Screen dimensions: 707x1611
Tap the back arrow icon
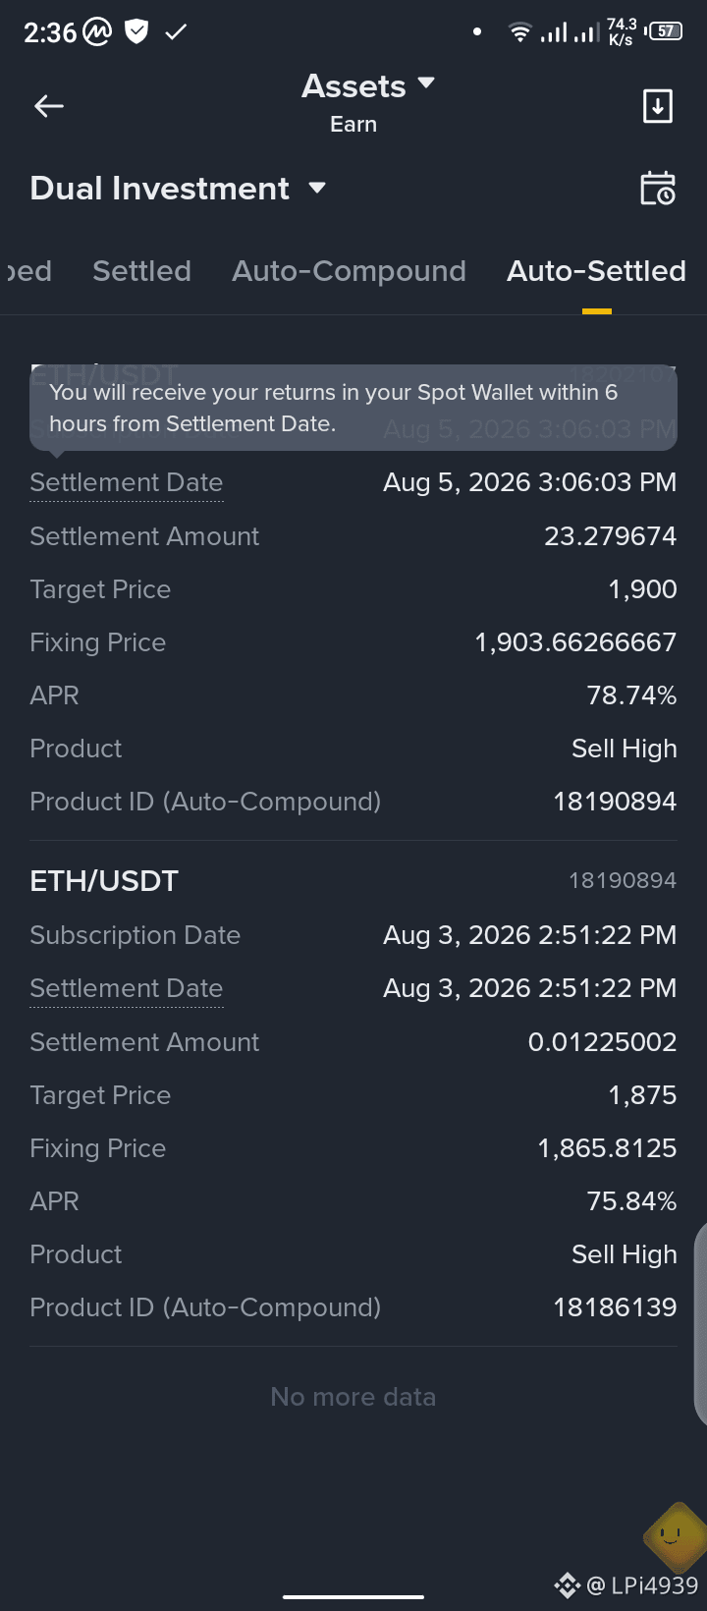tap(49, 106)
